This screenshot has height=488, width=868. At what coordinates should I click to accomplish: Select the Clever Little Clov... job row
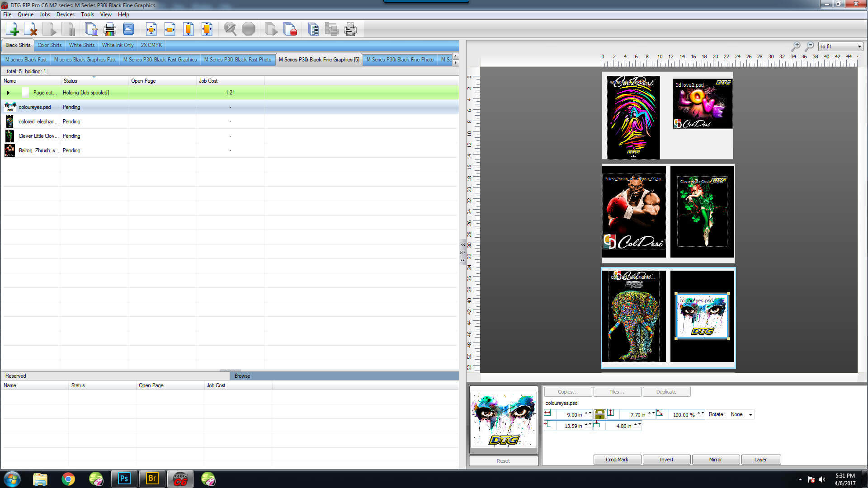pos(230,136)
